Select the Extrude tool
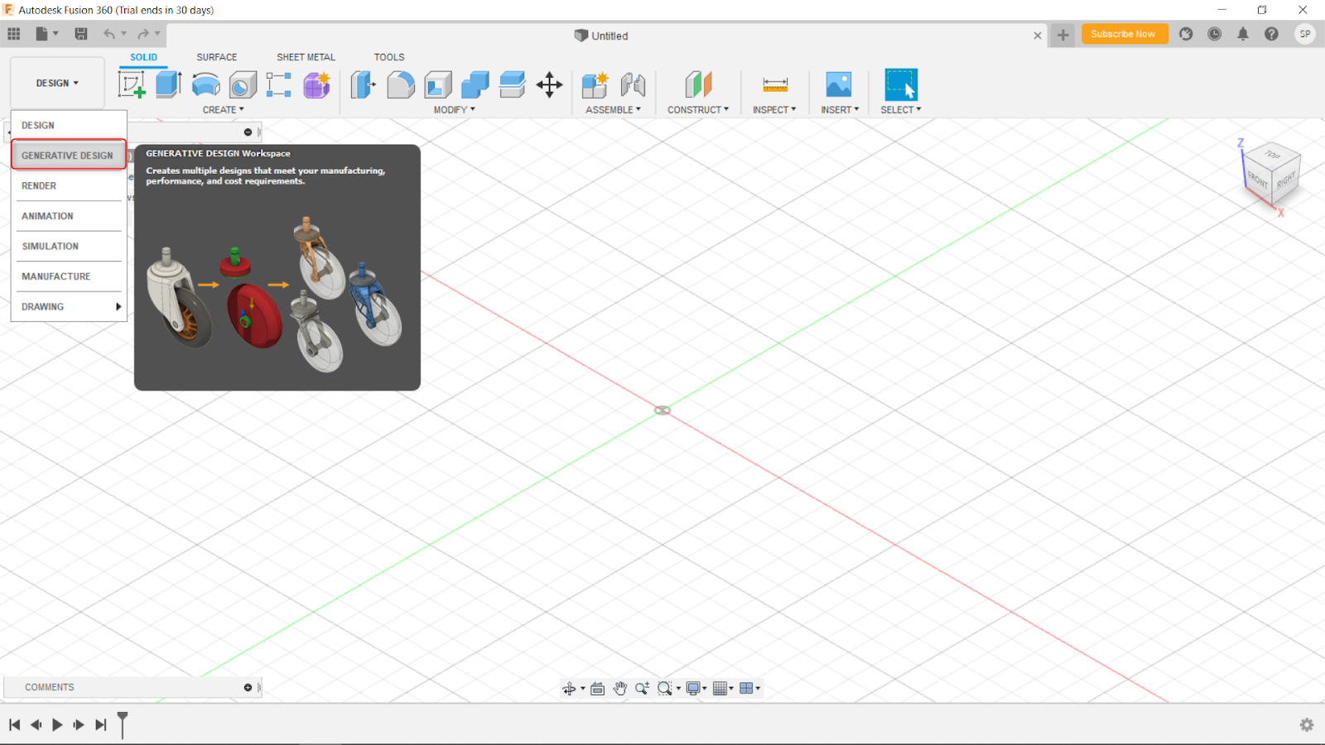The height and width of the screenshot is (745, 1325). click(x=169, y=84)
